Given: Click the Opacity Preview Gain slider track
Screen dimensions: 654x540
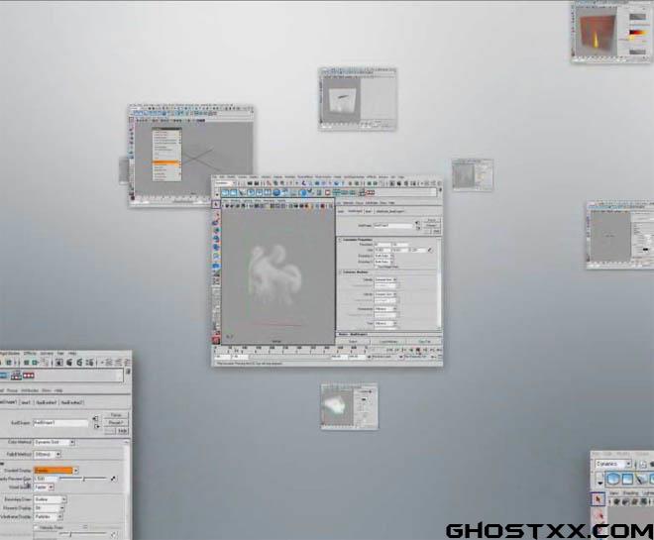Looking at the screenshot, I should click(83, 479).
